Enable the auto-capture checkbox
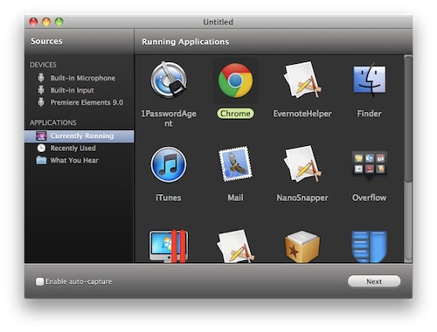Screen dimensions: 437x332 (39, 282)
